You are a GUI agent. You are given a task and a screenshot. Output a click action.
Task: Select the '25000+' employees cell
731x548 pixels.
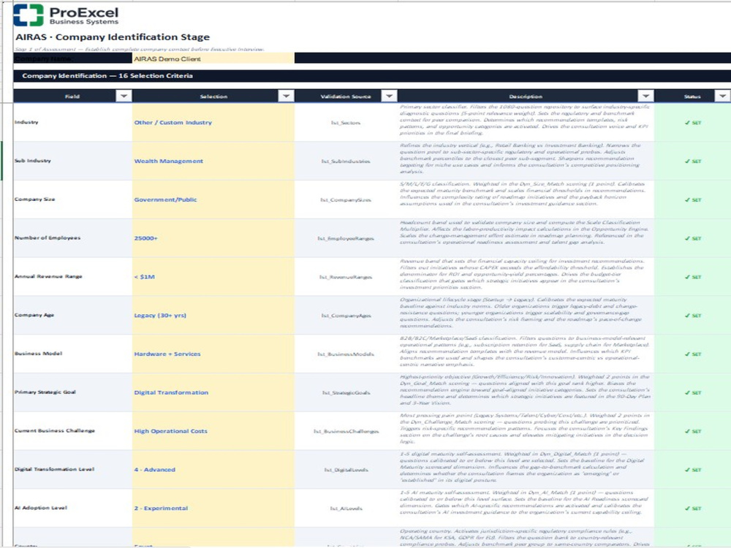pyautogui.click(x=213, y=238)
